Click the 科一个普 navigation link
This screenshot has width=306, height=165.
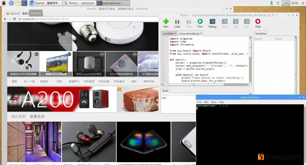tap(29, 81)
